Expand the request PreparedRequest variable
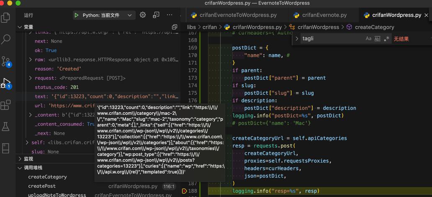This screenshot has height=197, width=432. pos(31,78)
